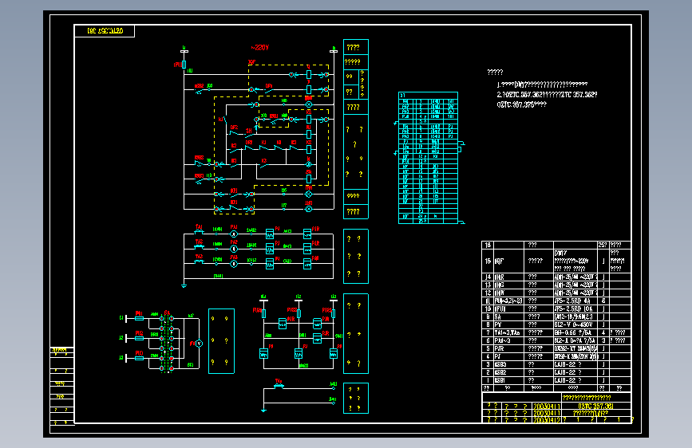The height and width of the screenshot is (448, 692).
Task: Select the 1HR cell in parts list row 14
Action: click(x=509, y=277)
